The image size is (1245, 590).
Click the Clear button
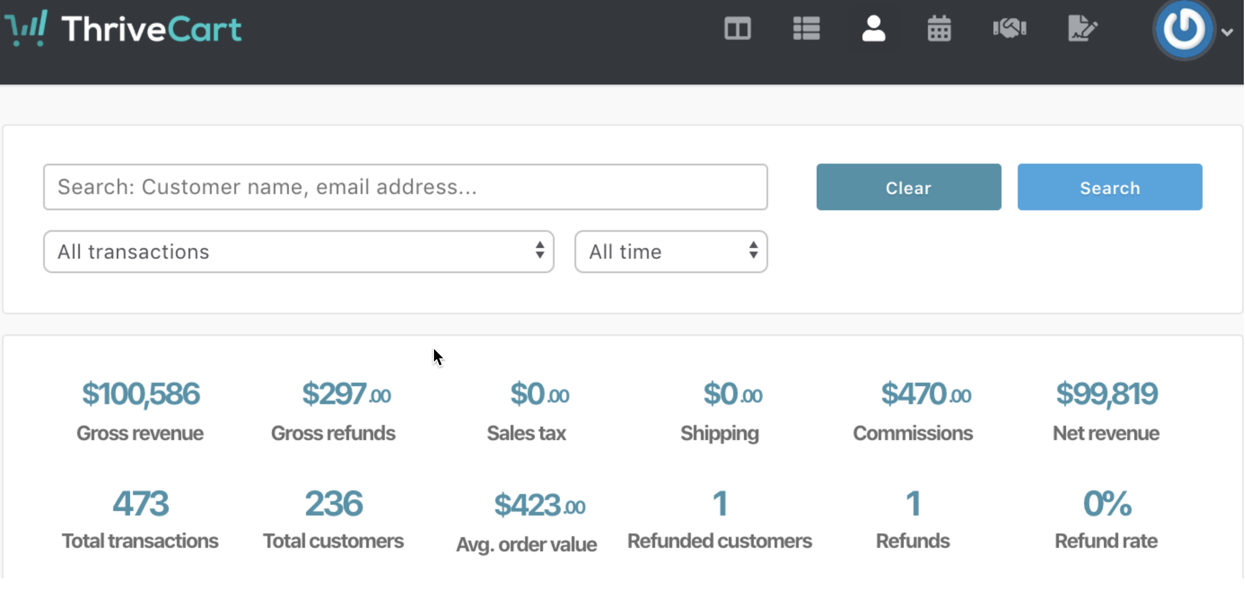[x=909, y=187]
